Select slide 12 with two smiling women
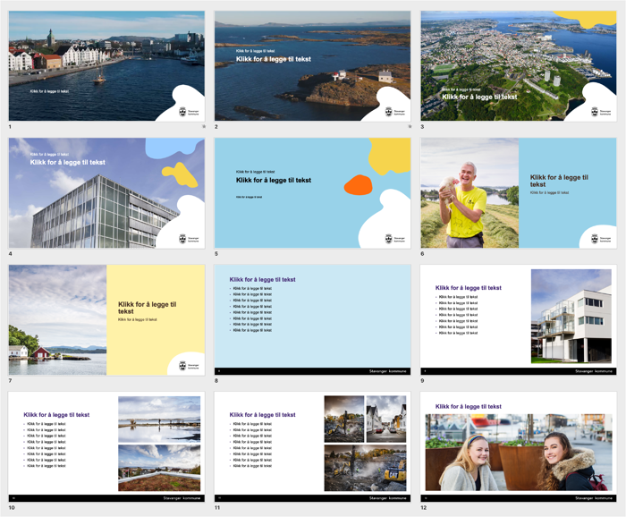 click(x=519, y=446)
